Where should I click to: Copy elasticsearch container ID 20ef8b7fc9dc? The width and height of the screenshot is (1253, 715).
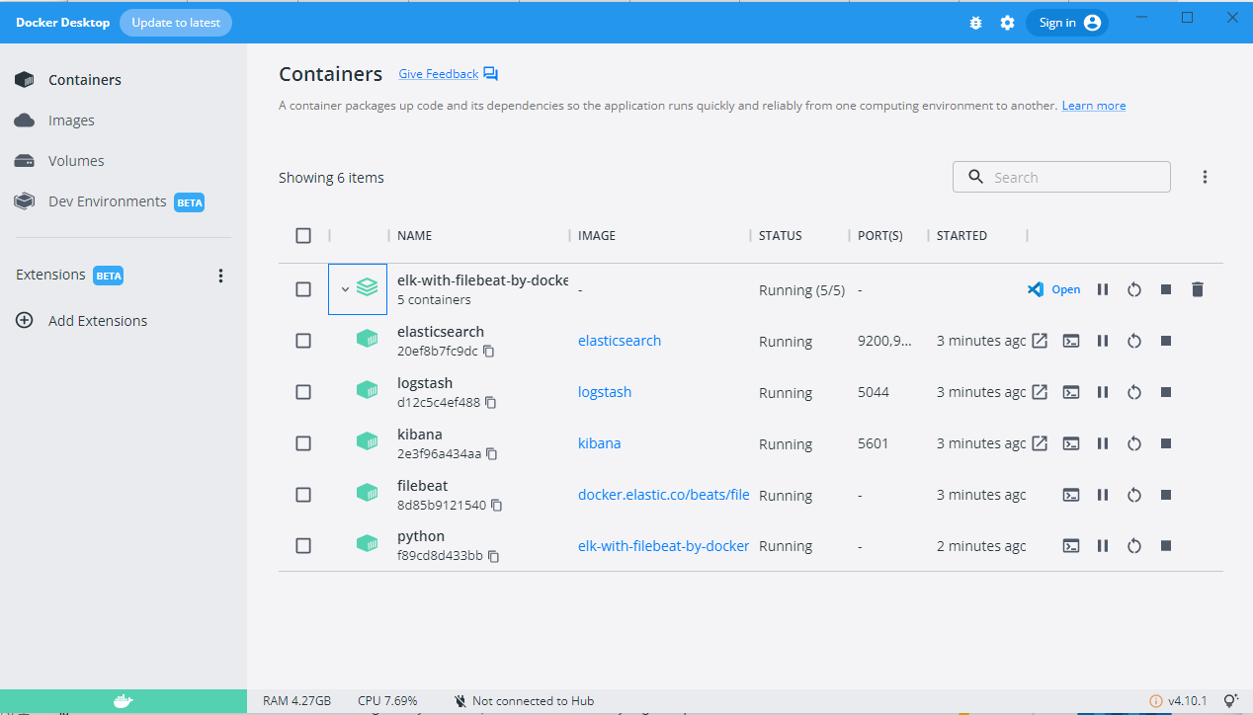[488, 352]
